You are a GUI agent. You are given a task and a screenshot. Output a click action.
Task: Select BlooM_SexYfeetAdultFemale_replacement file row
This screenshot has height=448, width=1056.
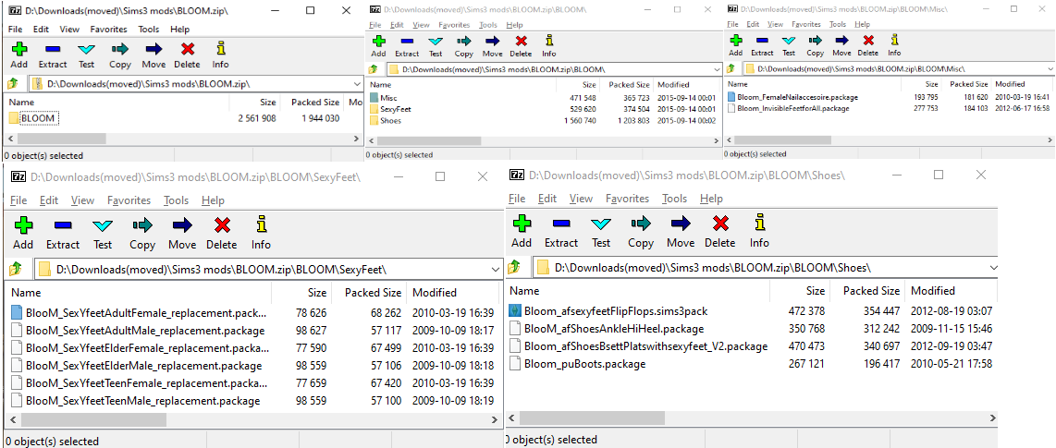pos(254,313)
